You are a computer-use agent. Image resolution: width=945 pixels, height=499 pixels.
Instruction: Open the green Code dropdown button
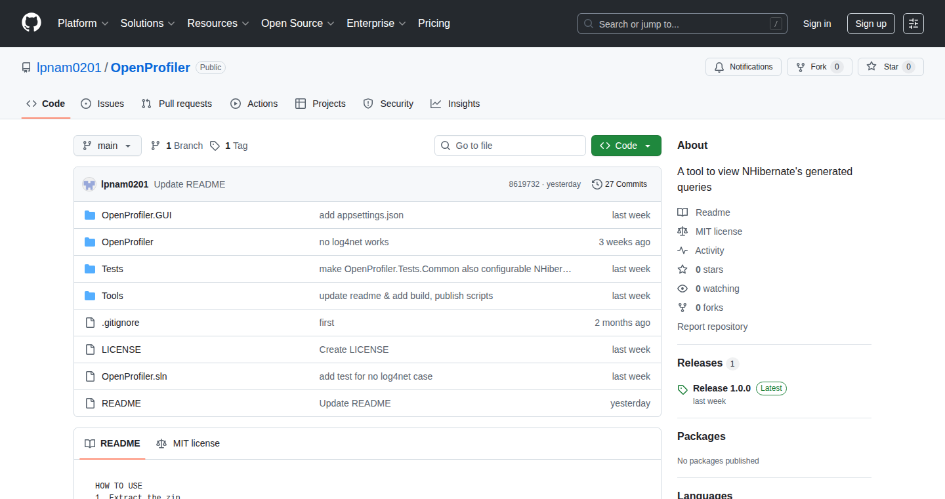(626, 146)
